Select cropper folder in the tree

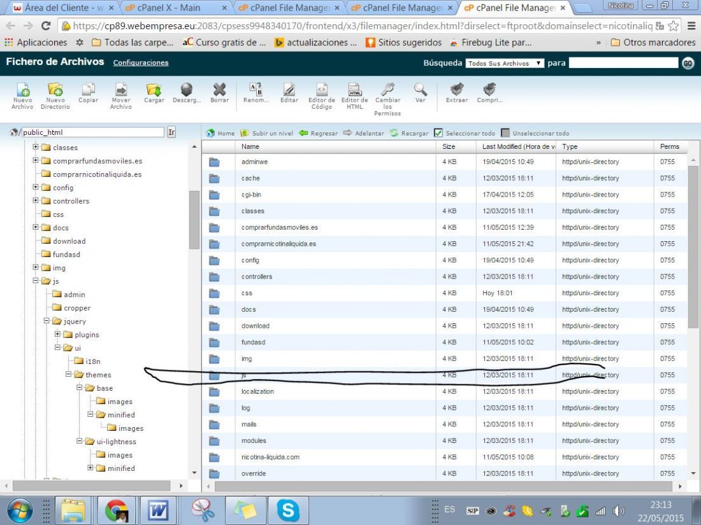tap(77, 308)
